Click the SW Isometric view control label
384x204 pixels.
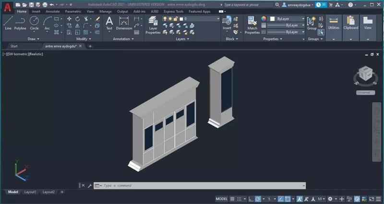18,54
